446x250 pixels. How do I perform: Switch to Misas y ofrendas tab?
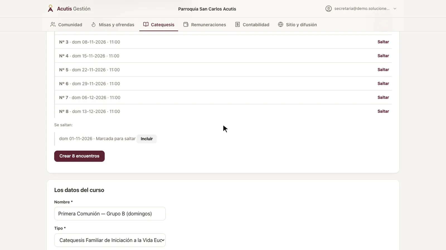click(113, 24)
